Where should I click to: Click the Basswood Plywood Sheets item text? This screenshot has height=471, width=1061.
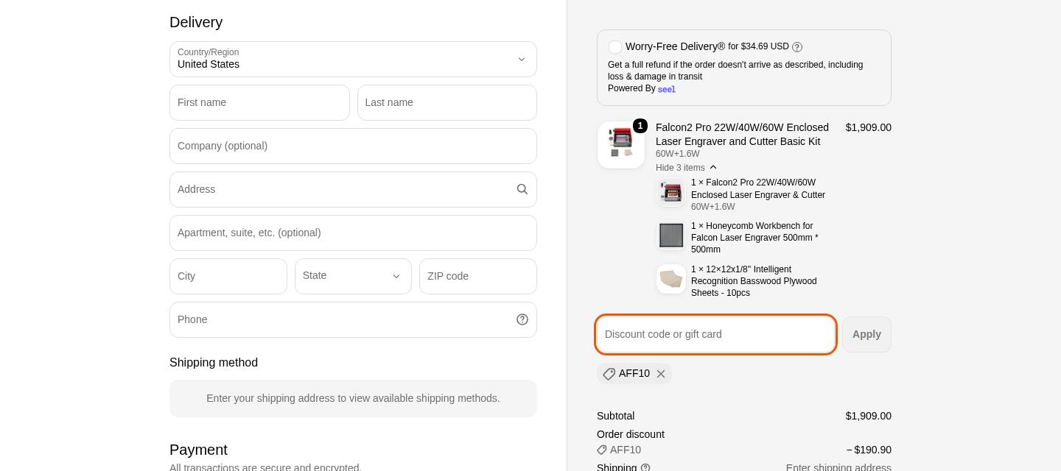pos(754,281)
